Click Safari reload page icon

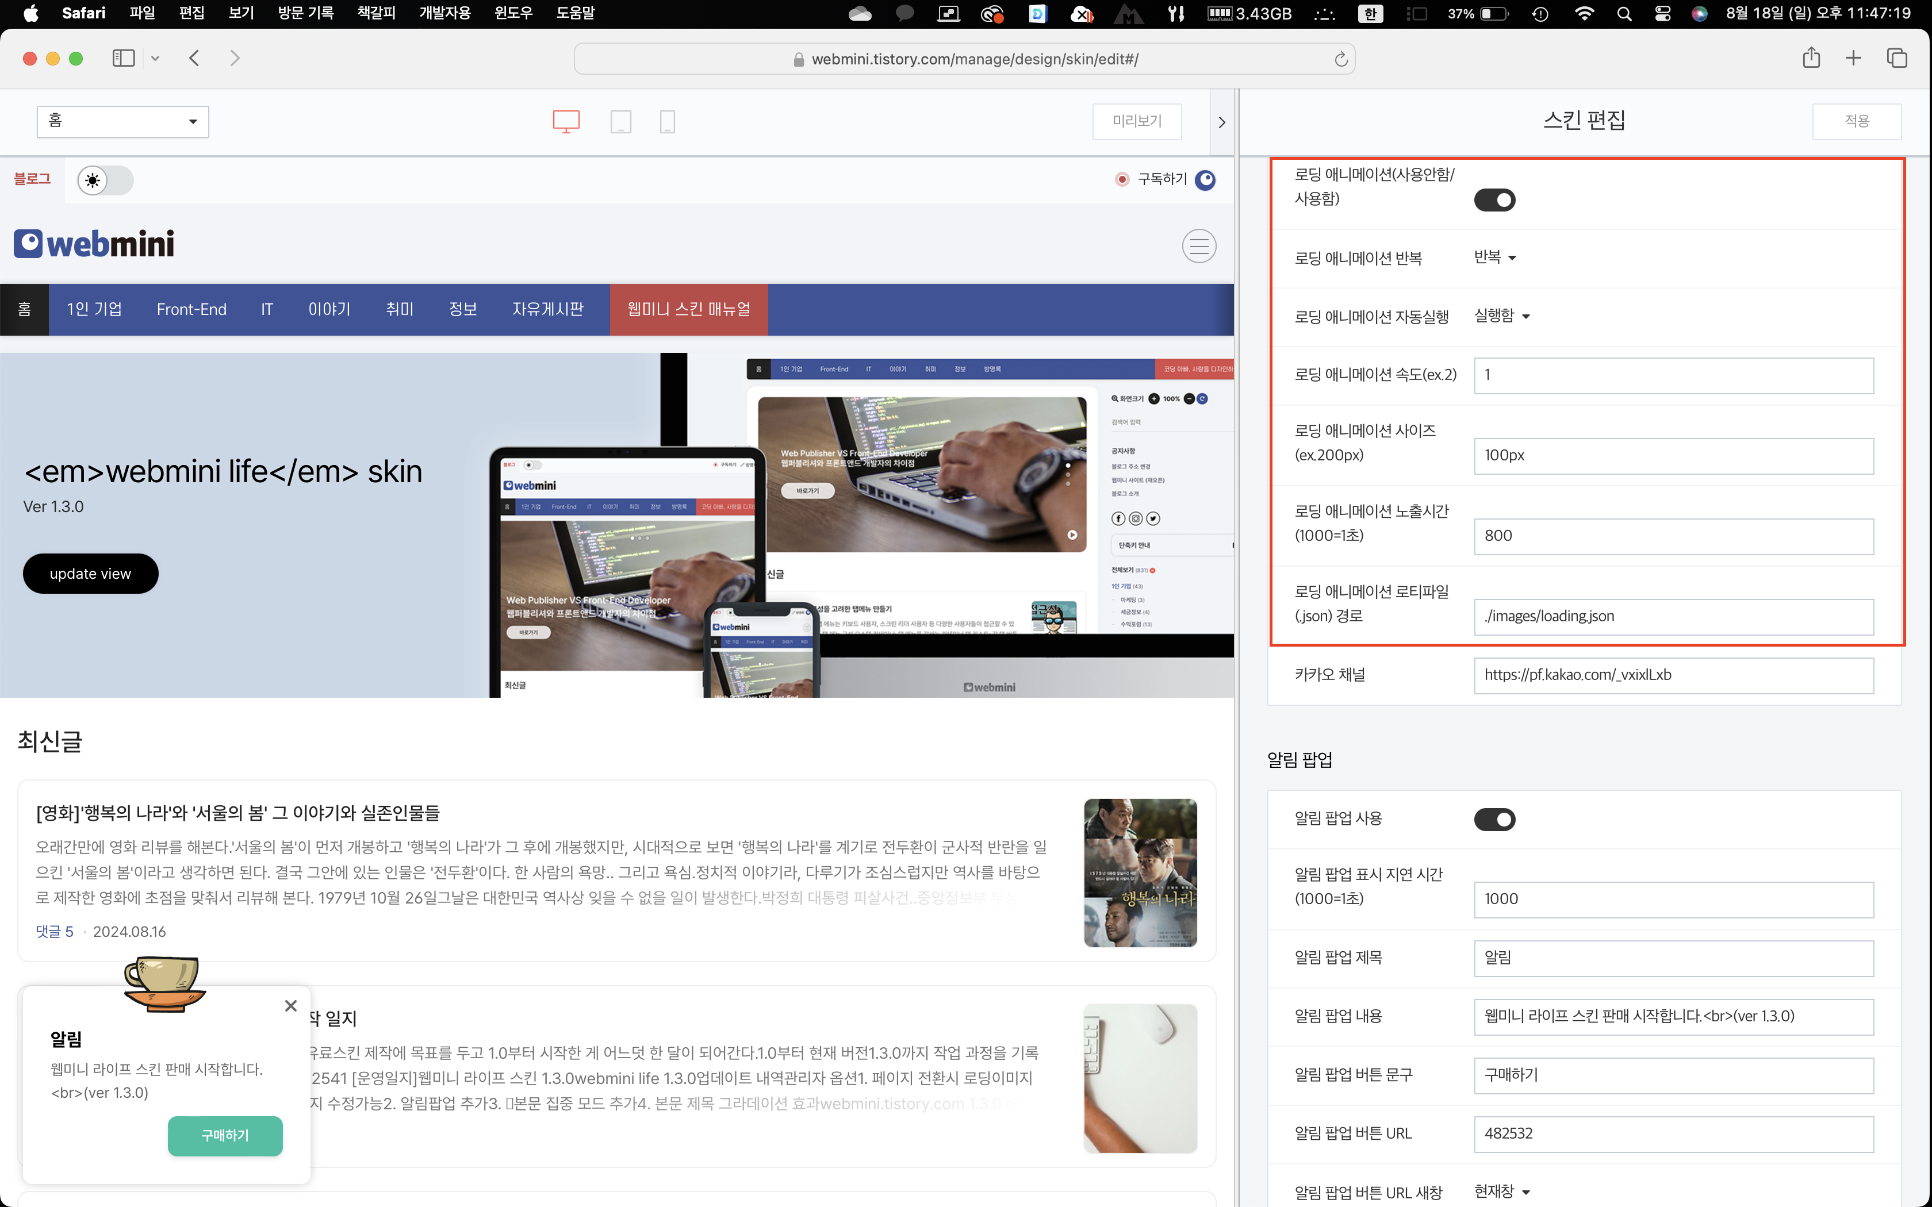1340,59
